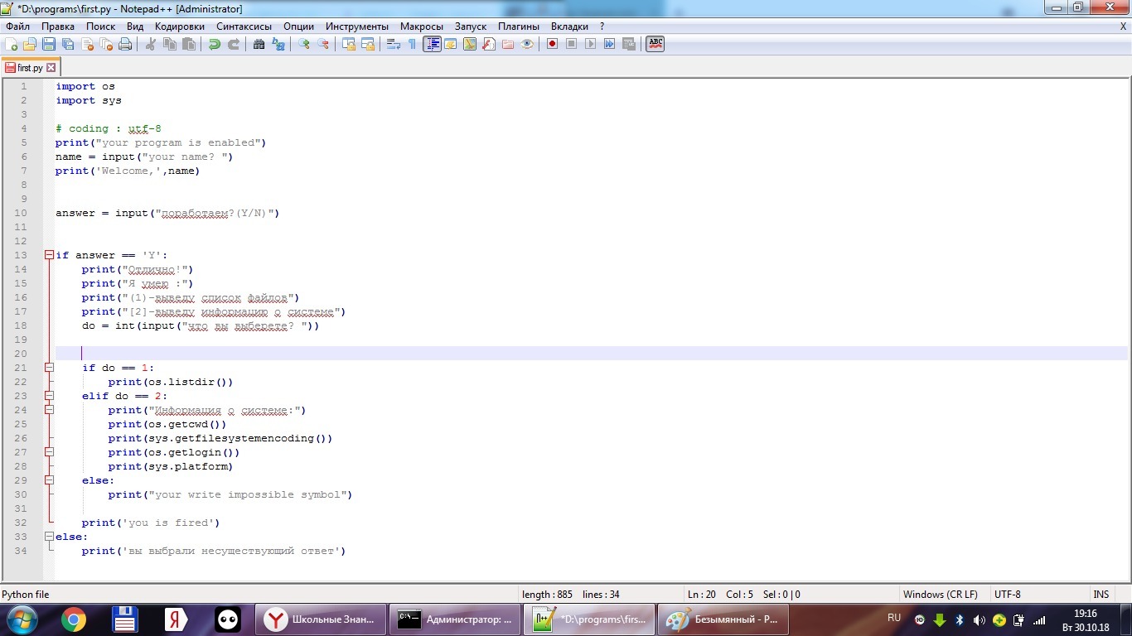Image resolution: width=1132 pixels, height=636 pixels.
Task: Click the Print icon in the toolbar
Action: tap(125, 44)
